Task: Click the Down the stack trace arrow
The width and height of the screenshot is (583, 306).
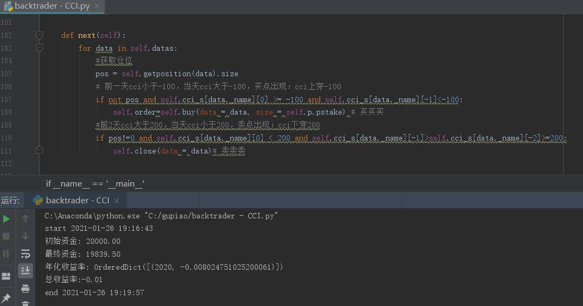Action: [x=25, y=236]
